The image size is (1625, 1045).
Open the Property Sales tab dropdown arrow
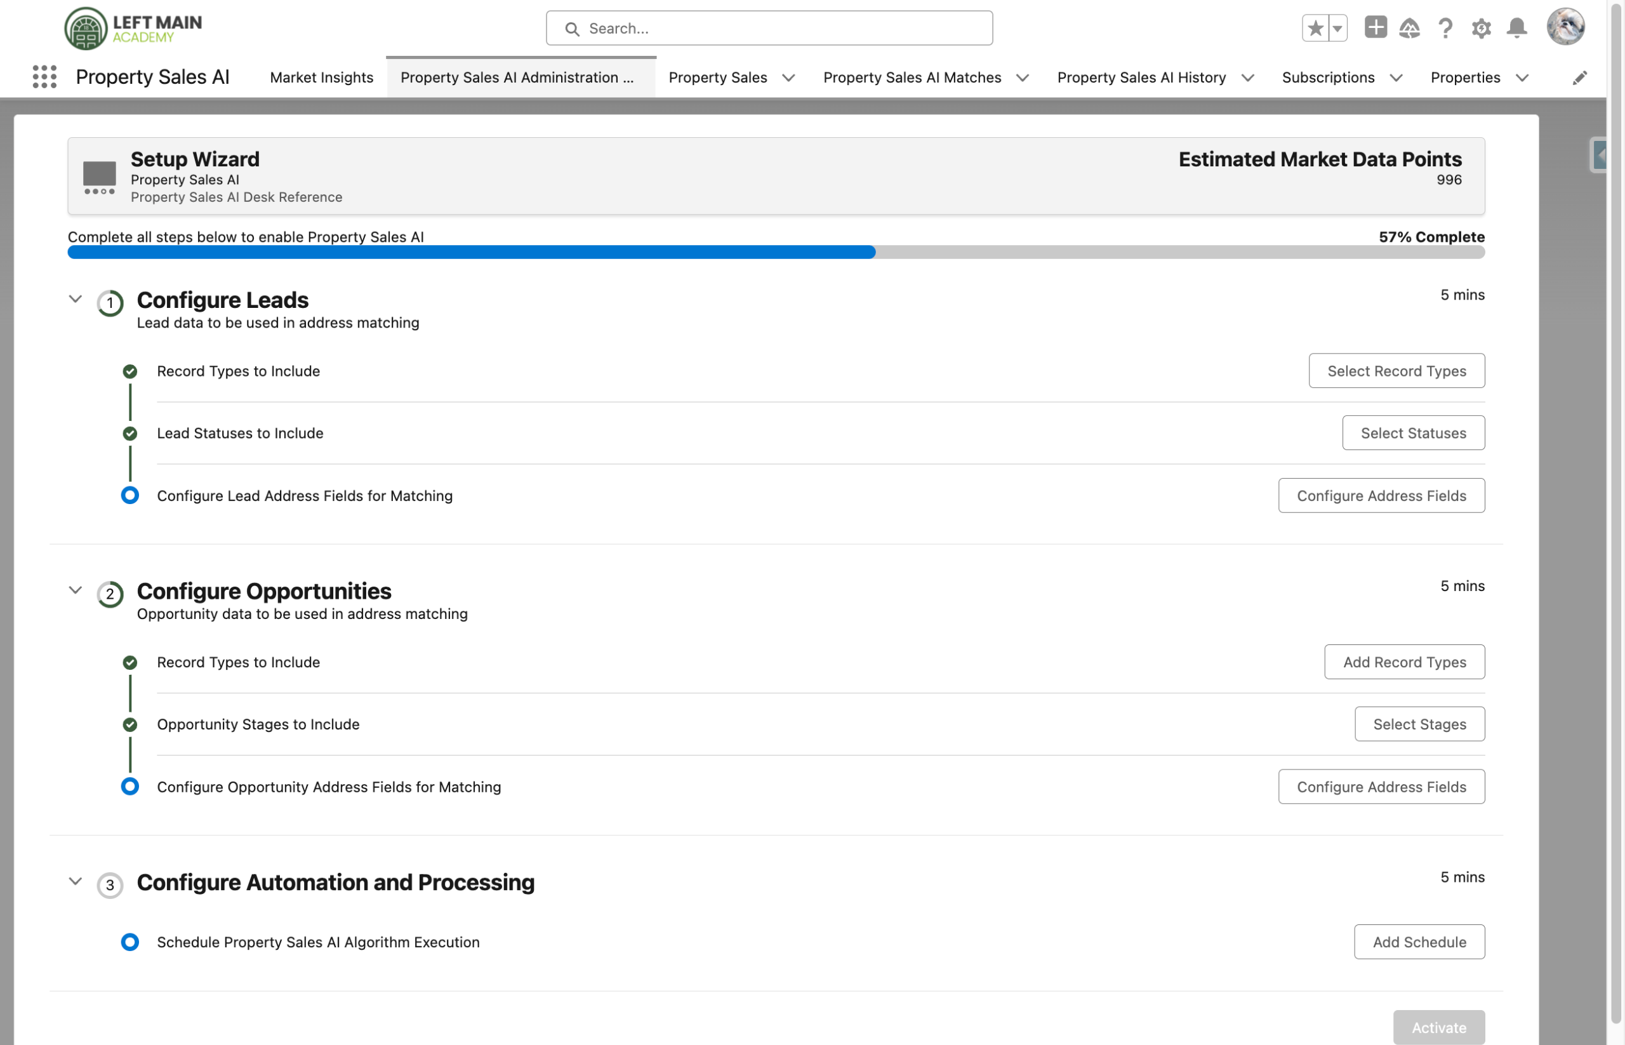tap(788, 78)
